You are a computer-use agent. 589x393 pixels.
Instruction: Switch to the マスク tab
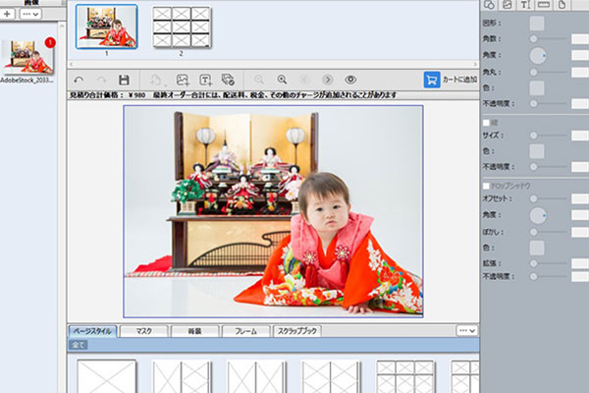point(143,331)
